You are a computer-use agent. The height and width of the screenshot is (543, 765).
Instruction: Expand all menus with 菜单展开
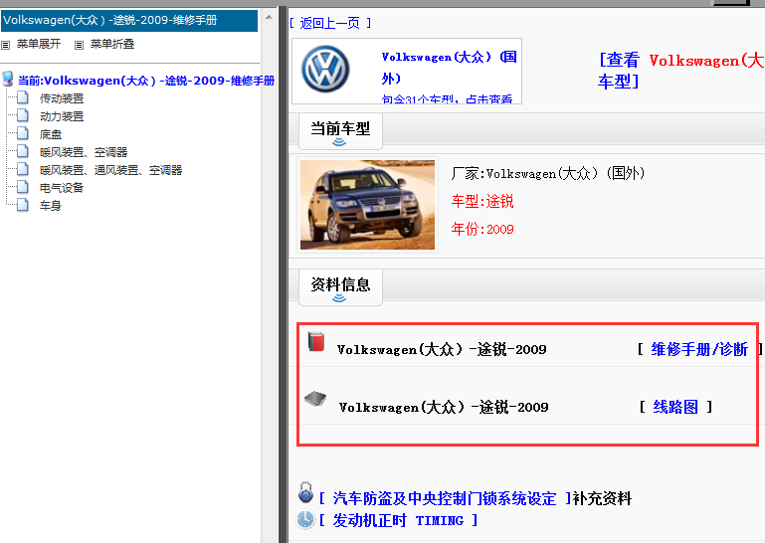[39, 45]
